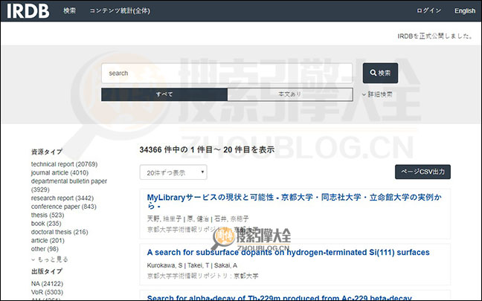Expand もっと見る under resource types
This screenshot has width=482, height=301.
[51, 259]
